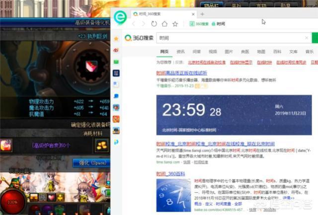This screenshot has width=318, height=215.
Task: Bookmark this page with the star icon
Action: point(175,24)
